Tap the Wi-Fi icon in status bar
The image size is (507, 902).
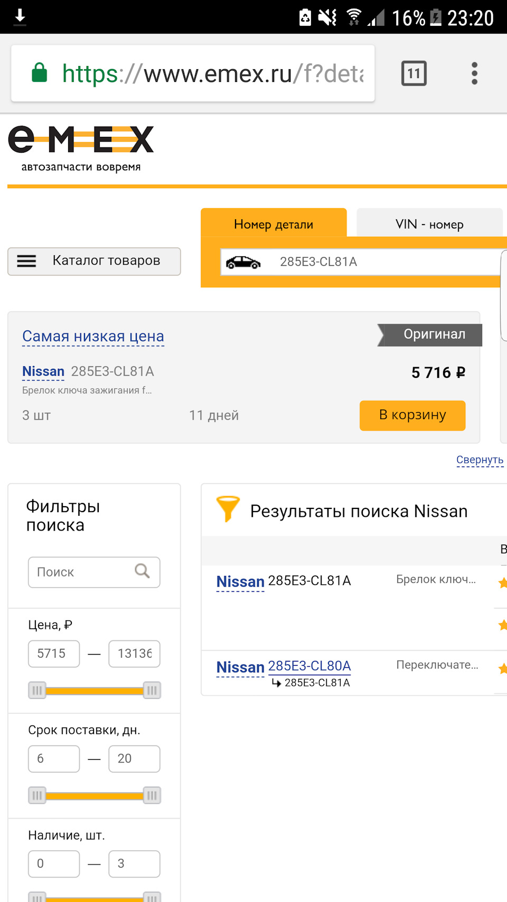354,17
